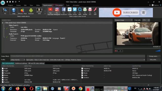Open the Projects ribbon tab
Viewport: 162px width, 91px height.
click(x=10, y=5)
